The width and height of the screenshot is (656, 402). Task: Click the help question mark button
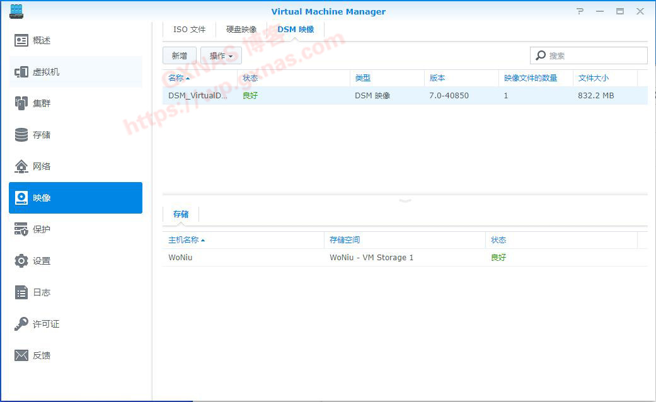[x=580, y=11]
